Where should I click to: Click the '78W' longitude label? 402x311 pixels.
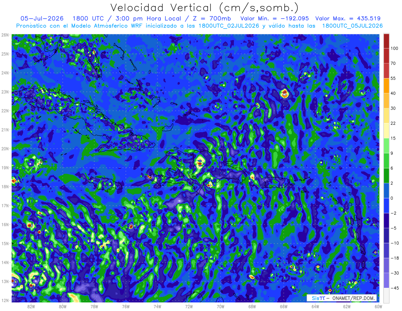pos(94,307)
